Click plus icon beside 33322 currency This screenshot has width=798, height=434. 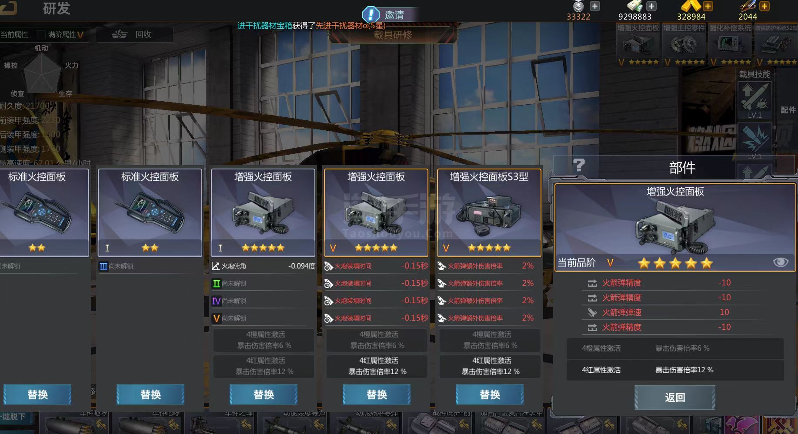pyautogui.click(x=594, y=6)
